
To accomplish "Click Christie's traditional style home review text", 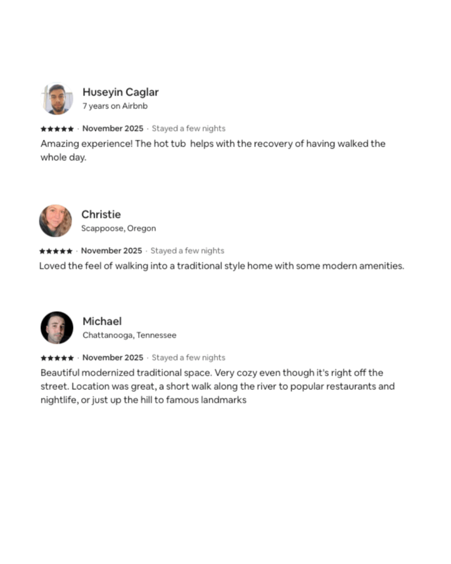I will pyautogui.click(x=221, y=266).
